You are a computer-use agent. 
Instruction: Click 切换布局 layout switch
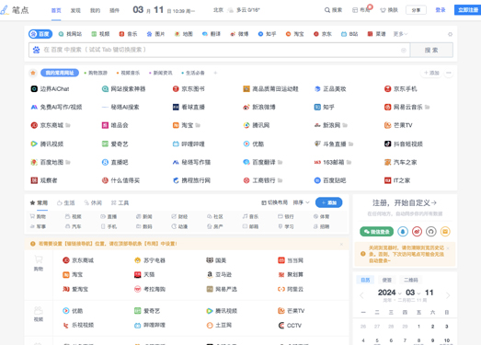275,202
